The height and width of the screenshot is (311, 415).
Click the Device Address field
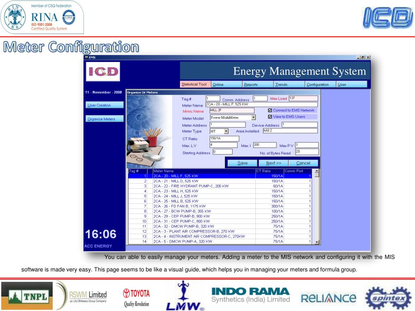pos(299,125)
